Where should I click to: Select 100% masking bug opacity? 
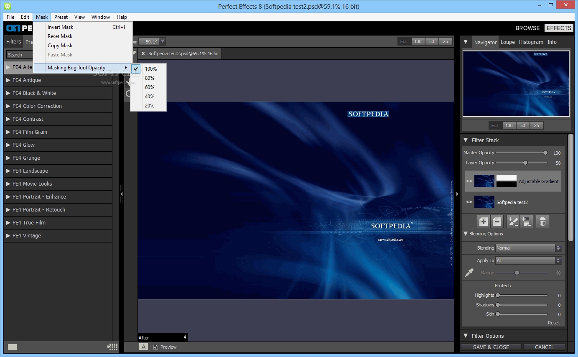148,69
